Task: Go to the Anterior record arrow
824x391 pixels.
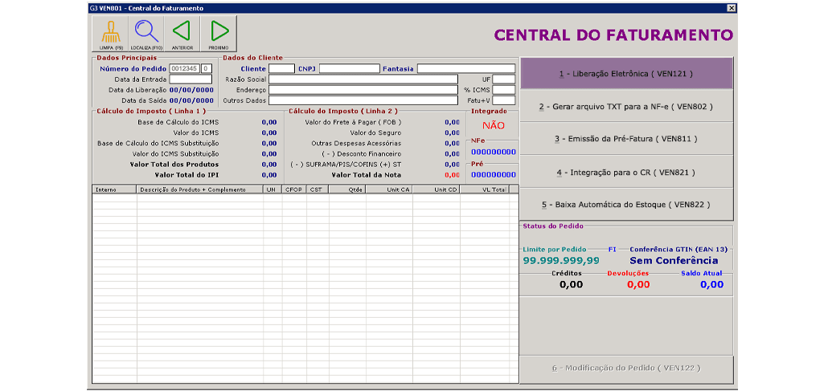Action: point(182,35)
